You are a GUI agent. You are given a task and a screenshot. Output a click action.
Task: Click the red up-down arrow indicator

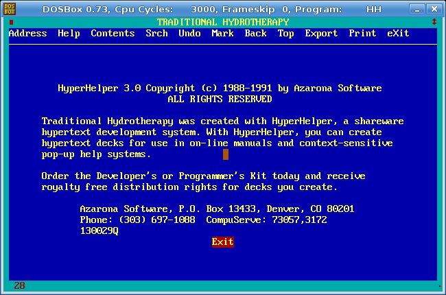pyautogui.click(x=434, y=22)
